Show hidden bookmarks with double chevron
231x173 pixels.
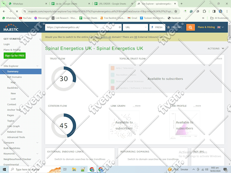click(203, 18)
